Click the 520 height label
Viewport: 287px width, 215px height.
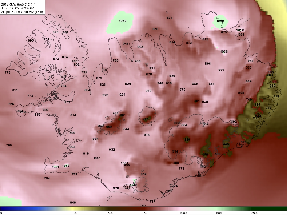tap(249, 67)
